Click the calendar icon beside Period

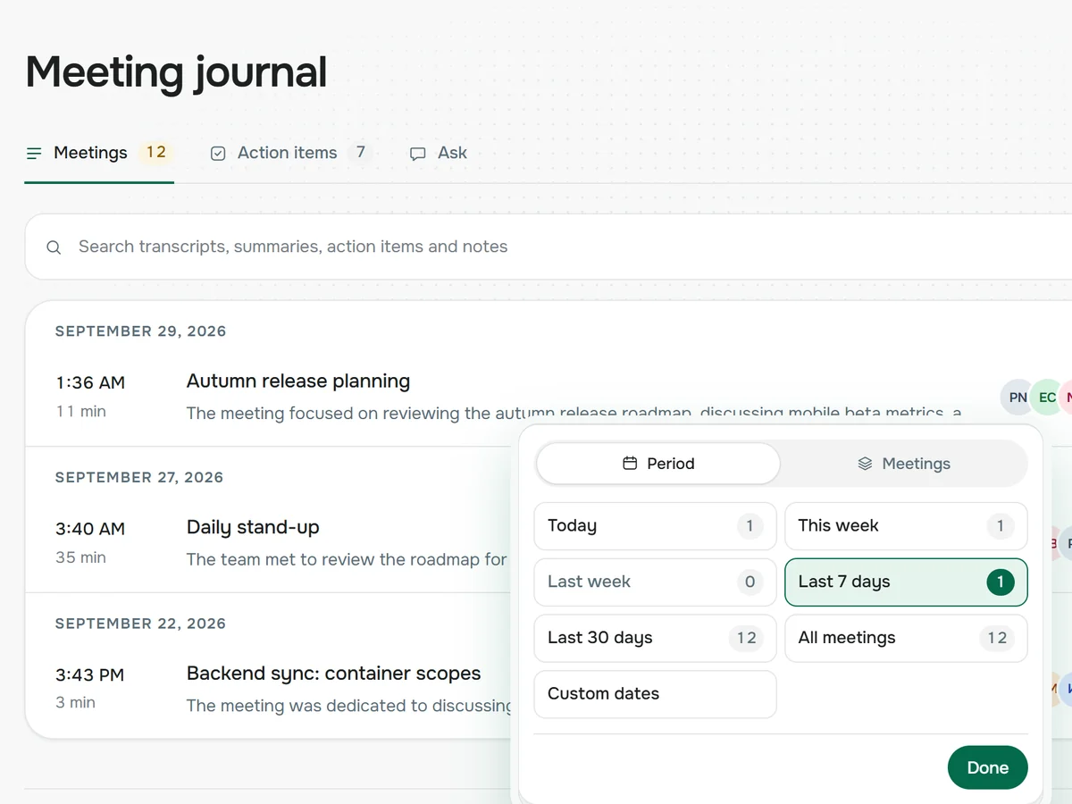click(x=630, y=464)
